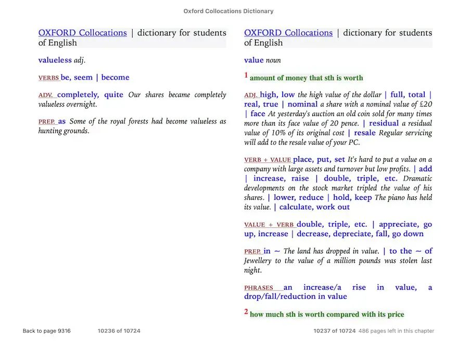
Task: Click the headword 'value' on right page
Action: click(253, 60)
